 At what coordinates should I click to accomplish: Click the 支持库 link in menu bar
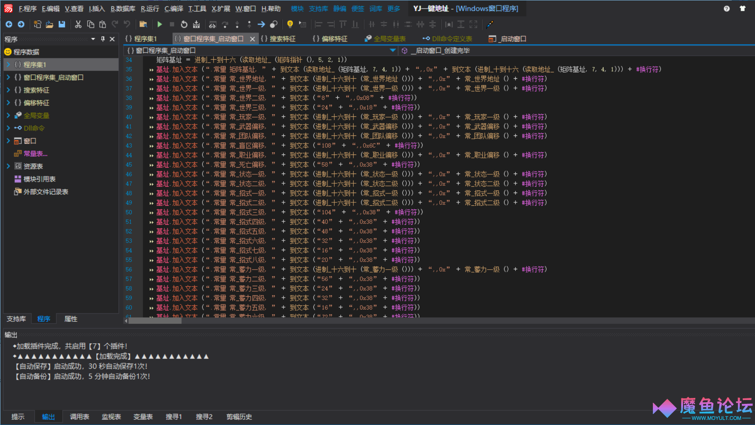click(x=318, y=8)
